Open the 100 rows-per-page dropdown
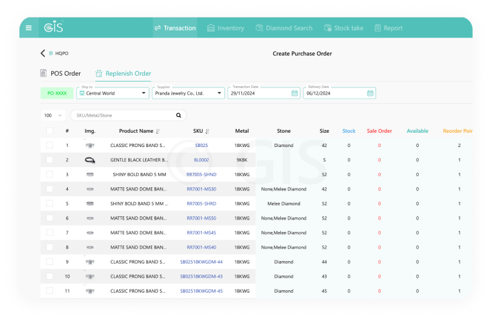This screenshot has height=320, width=492. point(53,115)
